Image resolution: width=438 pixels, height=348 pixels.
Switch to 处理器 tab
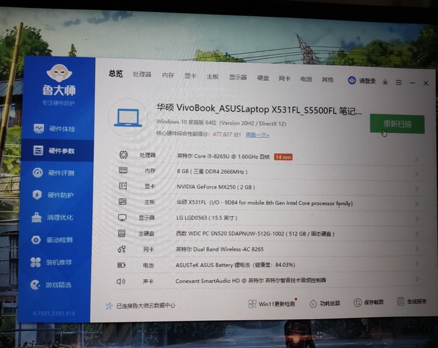142,75
